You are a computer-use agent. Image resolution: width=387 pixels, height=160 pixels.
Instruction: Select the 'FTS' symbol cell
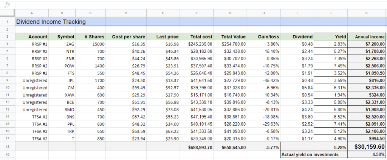click(62, 73)
